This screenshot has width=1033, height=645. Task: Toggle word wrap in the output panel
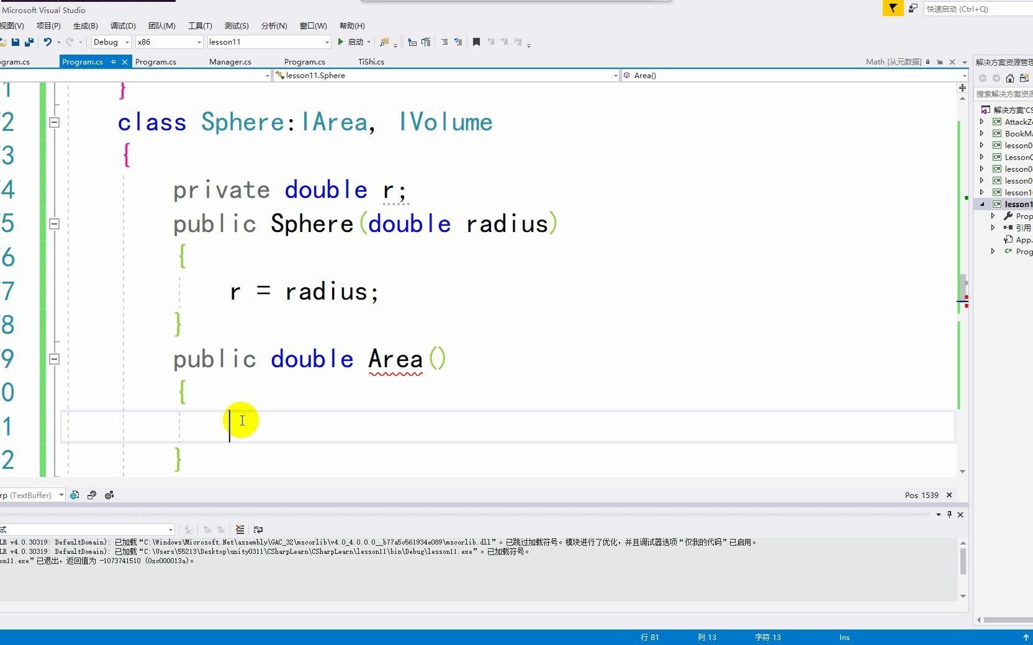tap(258, 529)
